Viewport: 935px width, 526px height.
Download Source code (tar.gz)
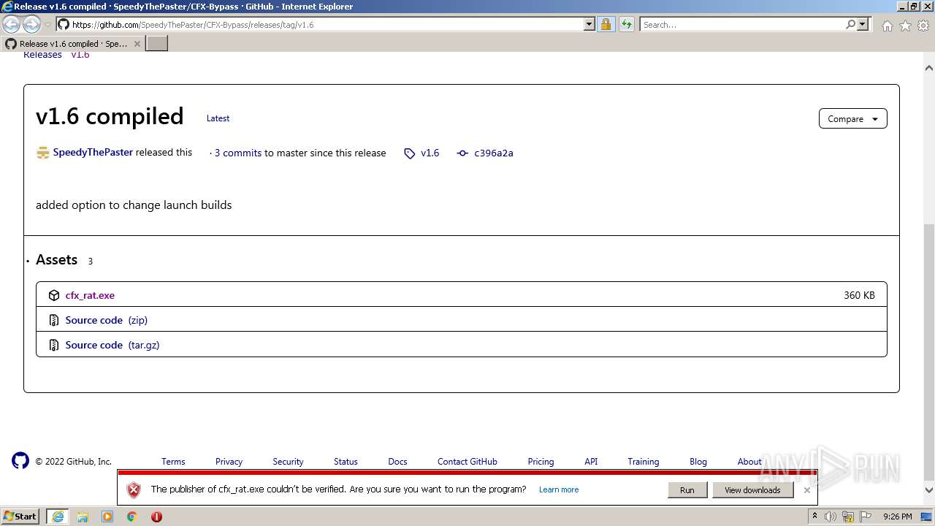112,345
